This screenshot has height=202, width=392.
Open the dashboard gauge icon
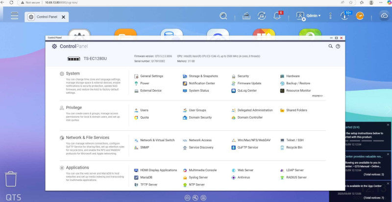[360, 16]
